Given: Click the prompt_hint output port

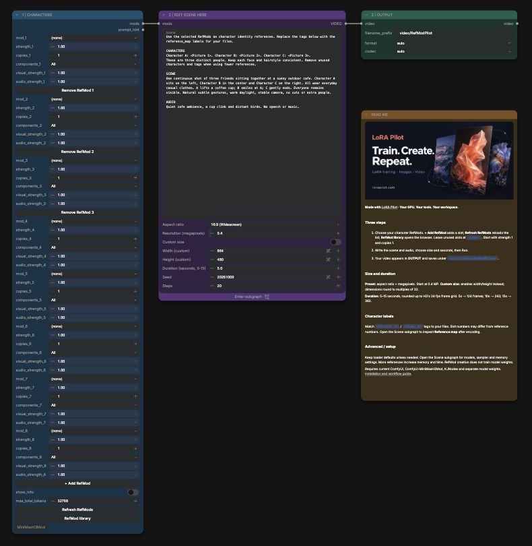Looking at the screenshot, I should [143, 30].
